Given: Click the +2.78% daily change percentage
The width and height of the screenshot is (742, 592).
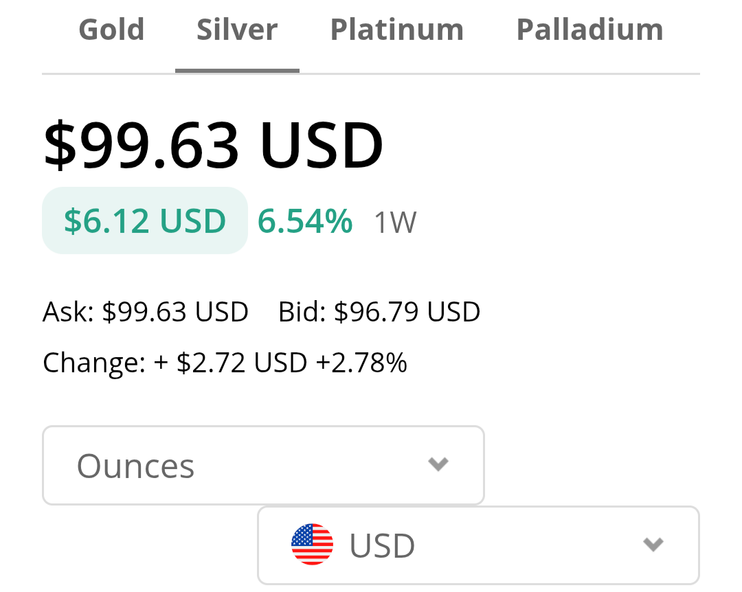Looking at the screenshot, I should [361, 362].
